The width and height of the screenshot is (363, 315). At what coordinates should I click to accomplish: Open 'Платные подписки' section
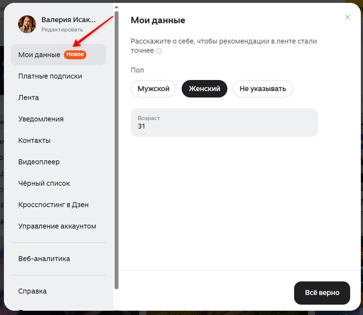pyautogui.click(x=58, y=76)
